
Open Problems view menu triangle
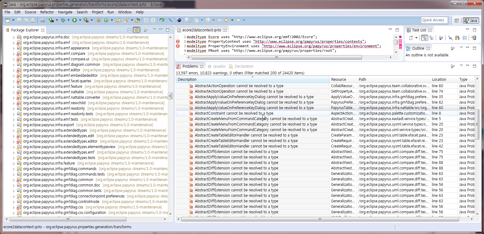tap(461, 66)
